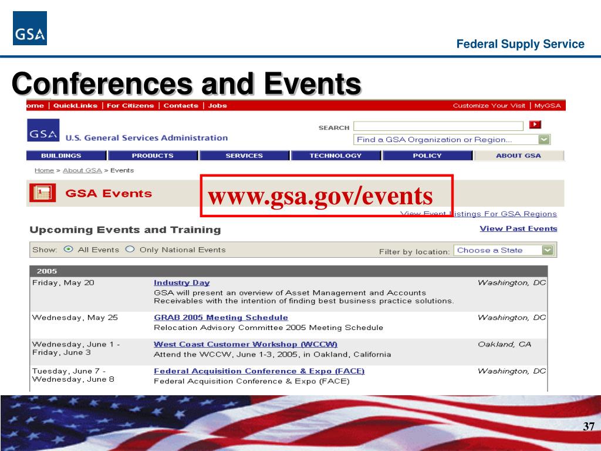601x451 pixels.
Task: Click the Friday, May 20 date cell
Action: coord(63,282)
